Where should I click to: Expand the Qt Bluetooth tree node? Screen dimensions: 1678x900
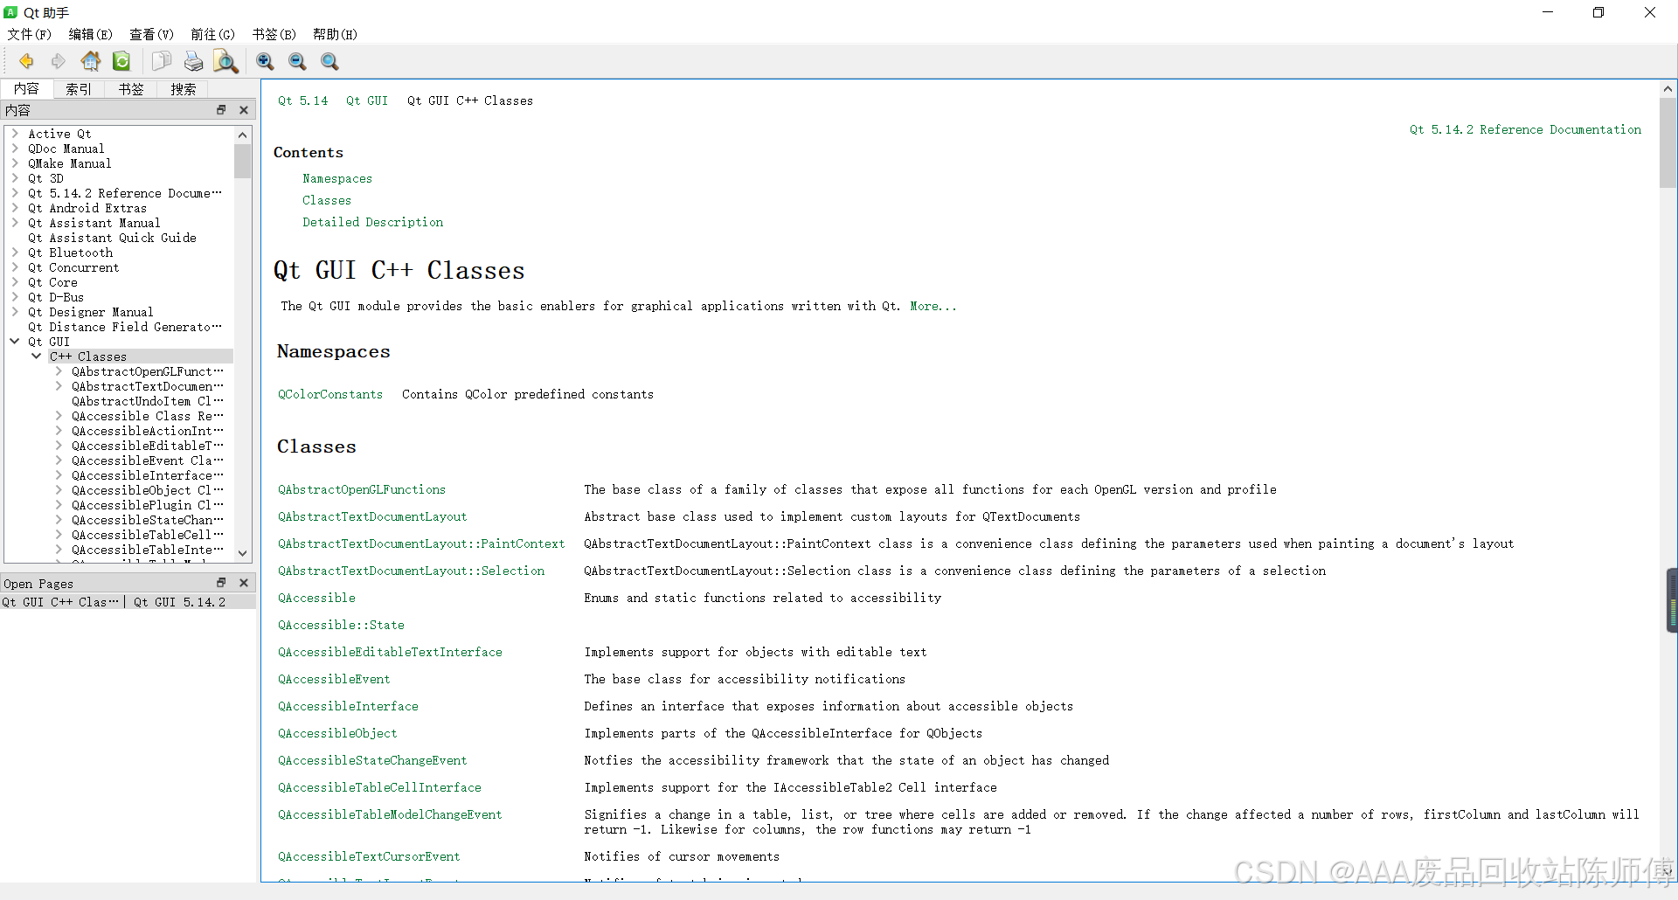(15, 253)
